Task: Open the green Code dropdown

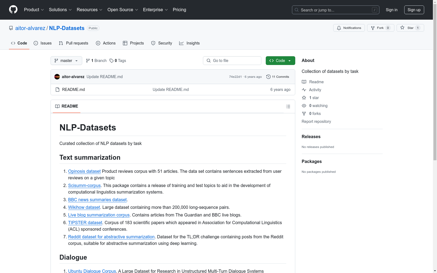Action: [x=280, y=61]
